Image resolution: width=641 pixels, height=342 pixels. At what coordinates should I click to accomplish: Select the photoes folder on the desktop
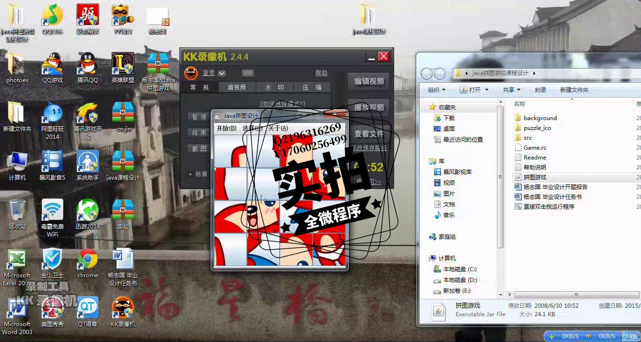tap(17, 68)
